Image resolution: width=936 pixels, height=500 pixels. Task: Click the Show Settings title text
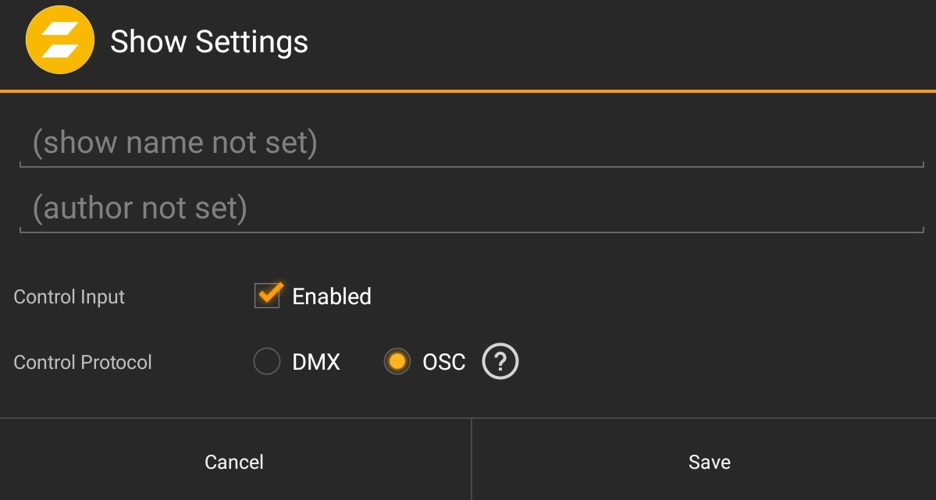point(209,41)
